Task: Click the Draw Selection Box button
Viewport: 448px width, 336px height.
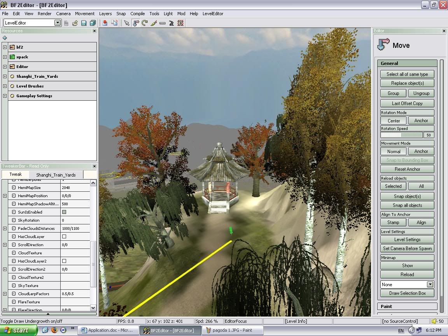Action: (407, 293)
